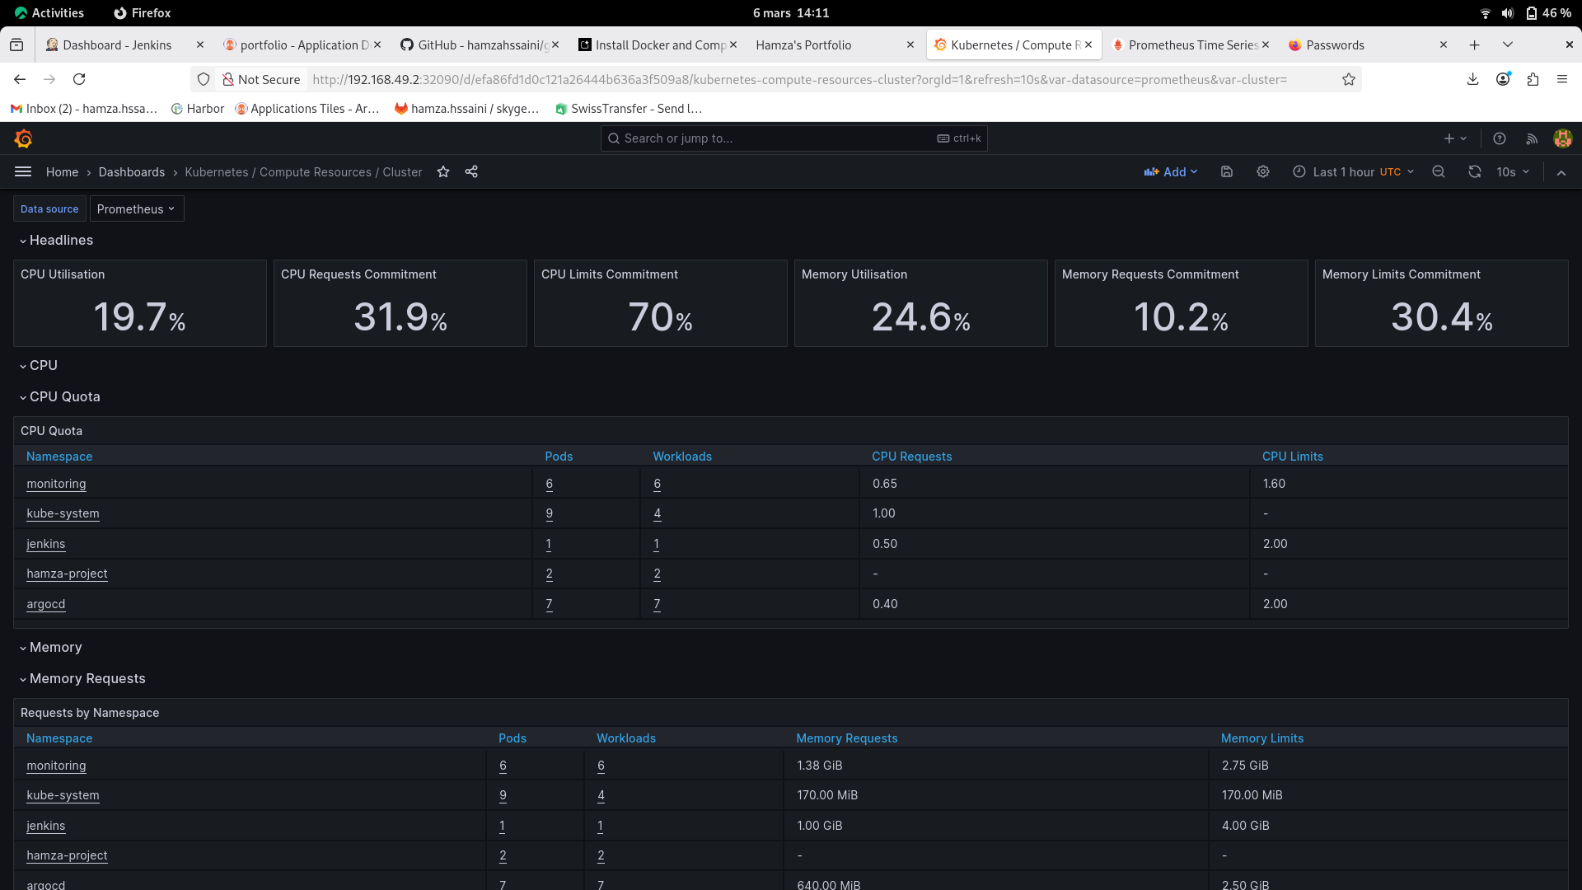
Task: Open the Prometheus data source dropdown
Action: [x=136, y=208]
